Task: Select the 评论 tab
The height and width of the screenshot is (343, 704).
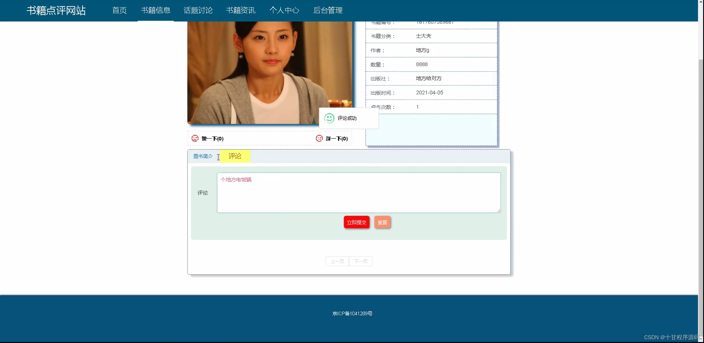Action: coord(235,156)
